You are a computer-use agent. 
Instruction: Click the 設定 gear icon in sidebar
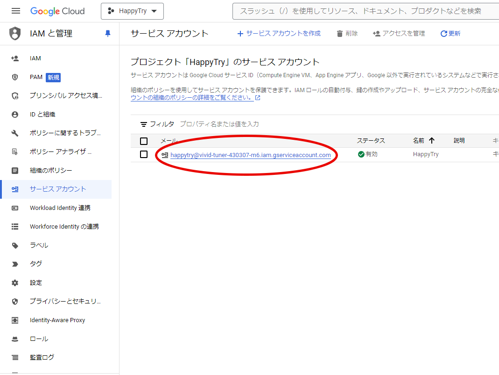point(15,283)
